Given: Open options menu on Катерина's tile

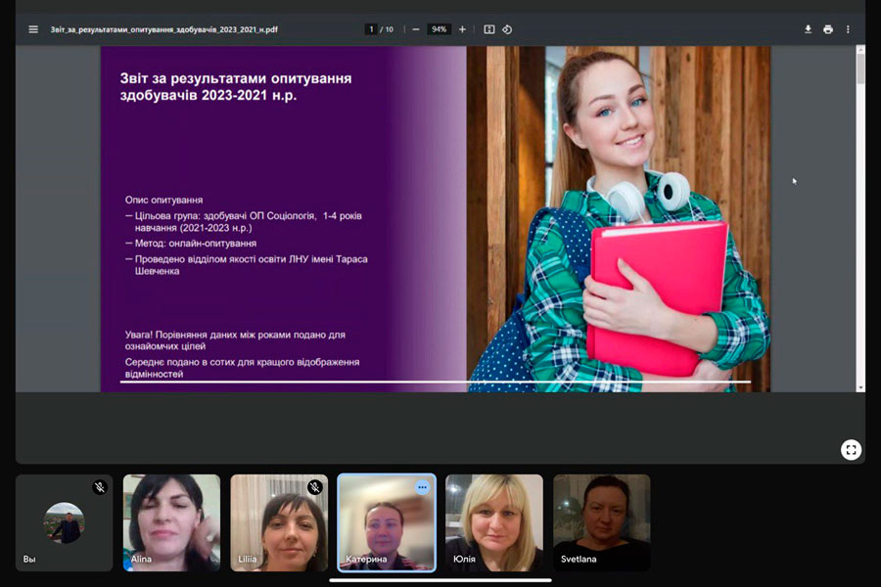Looking at the screenshot, I should [422, 487].
